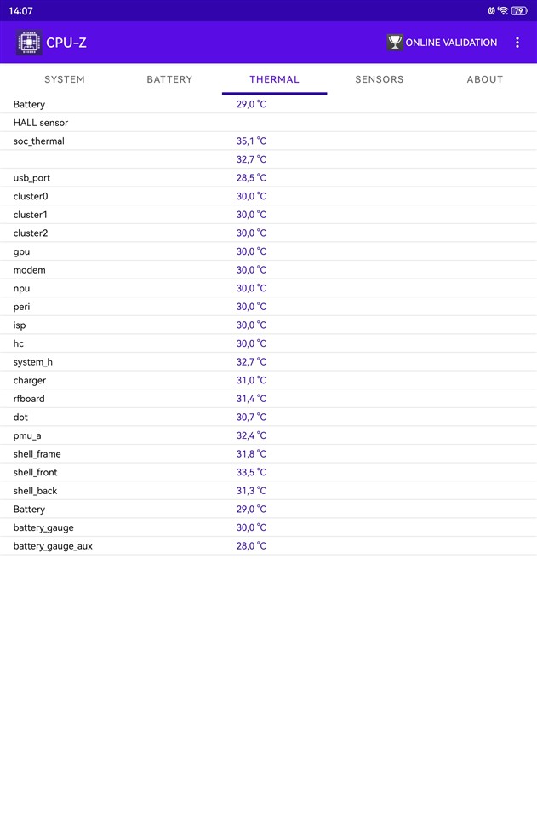The width and height of the screenshot is (537, 818).
Task: Switch to the System tab
Action: [x=65, y=79]
